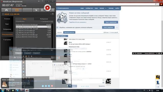Select the 4.2GB bandicam 04-01 file
The width and height of the screenshot is (163, 92).
[33, 37]
